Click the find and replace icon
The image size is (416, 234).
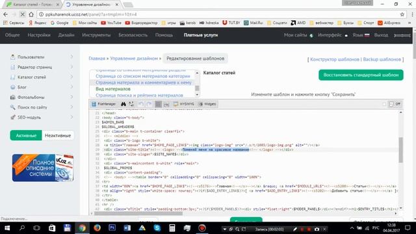point(131,104)
